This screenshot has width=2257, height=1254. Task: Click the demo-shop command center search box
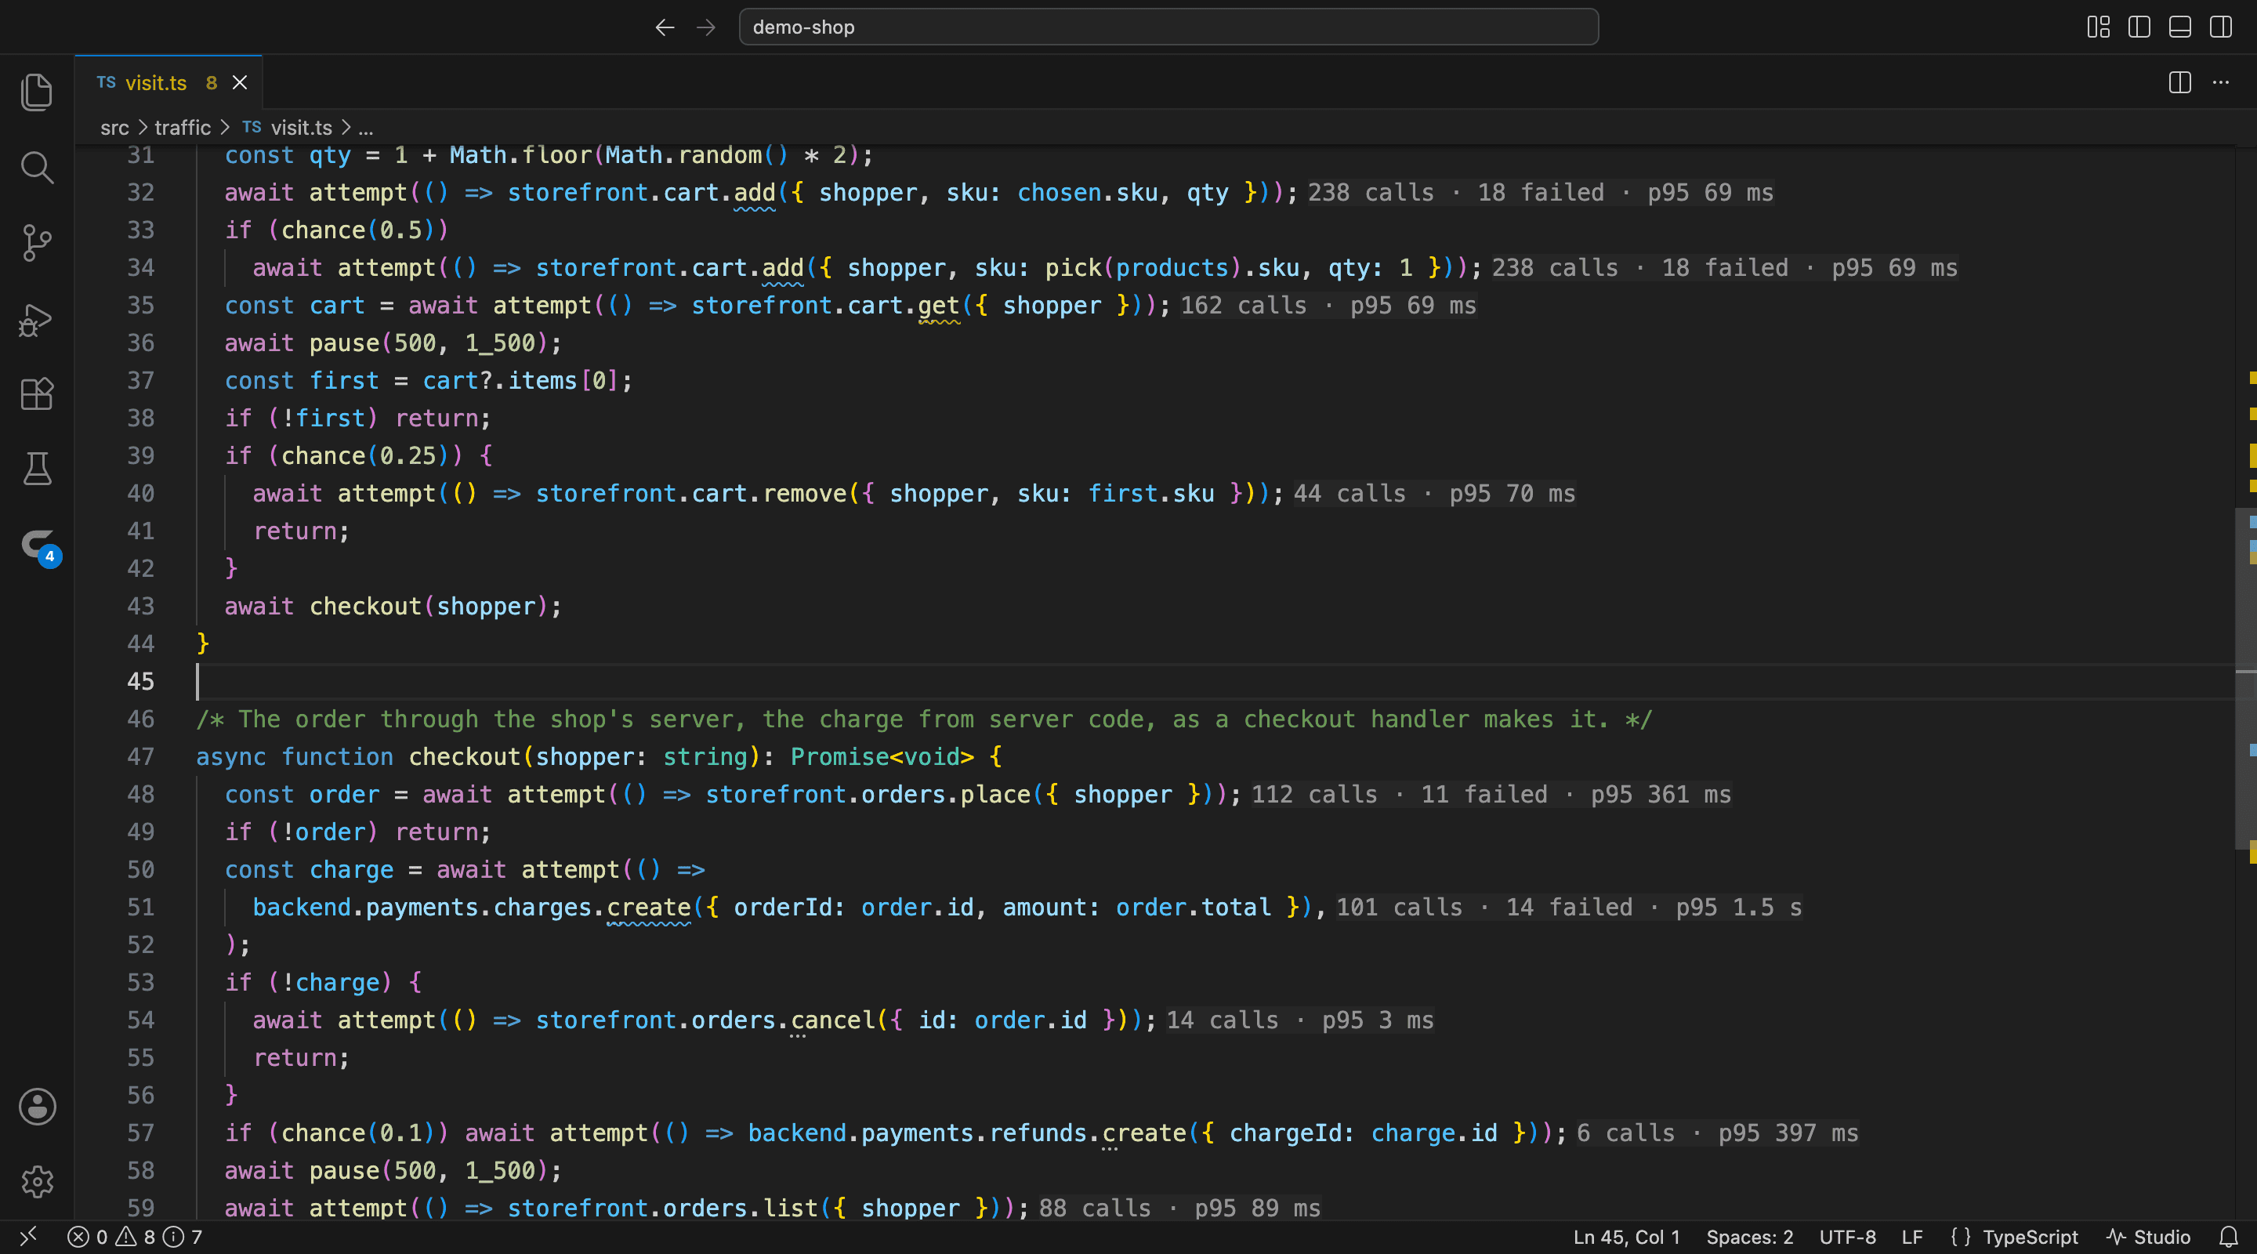1168,27
